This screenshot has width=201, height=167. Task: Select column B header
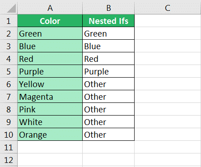pos(108,8)
